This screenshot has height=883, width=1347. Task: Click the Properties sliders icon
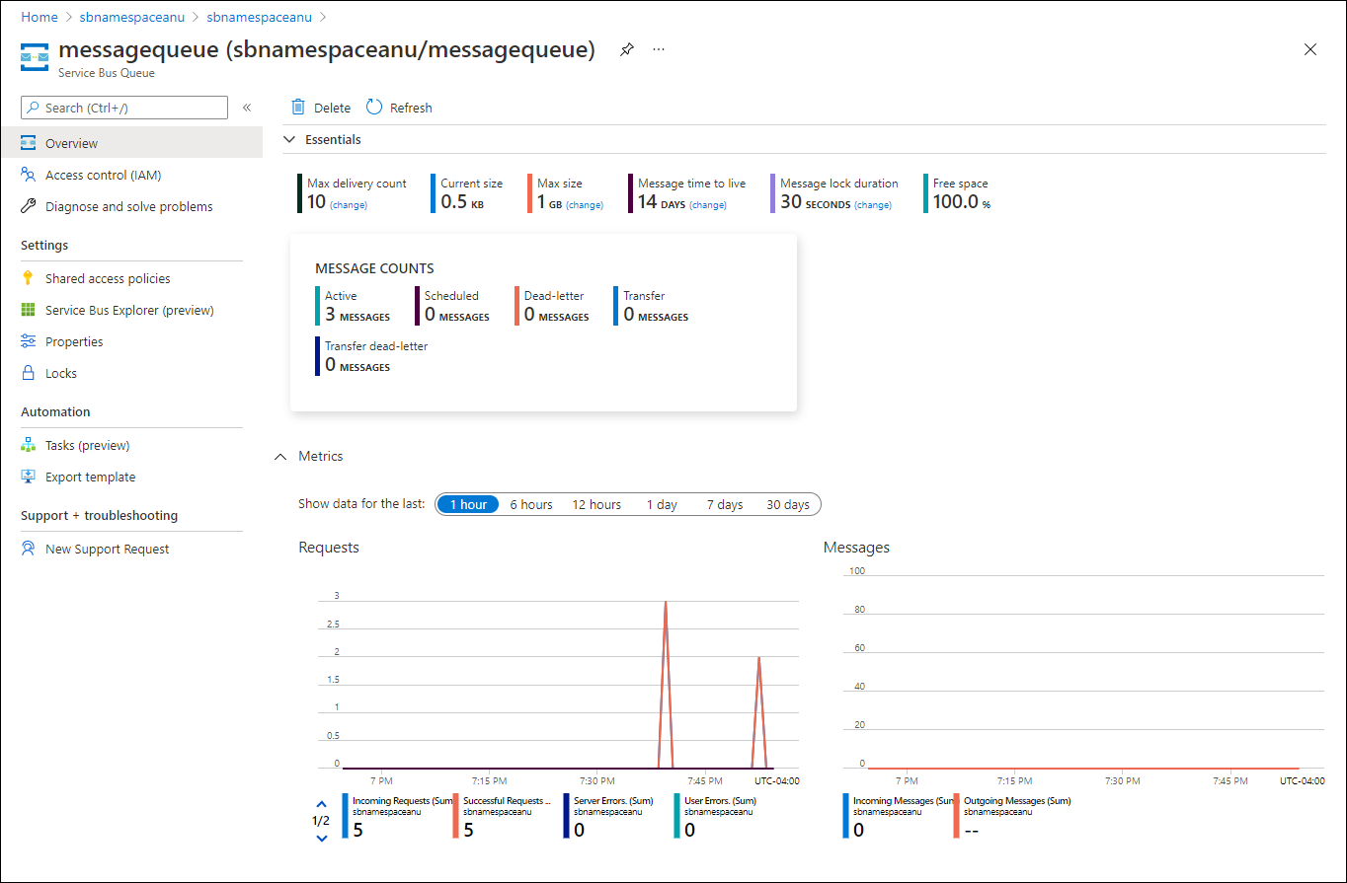pyautogui.click(x=28, y=341)
